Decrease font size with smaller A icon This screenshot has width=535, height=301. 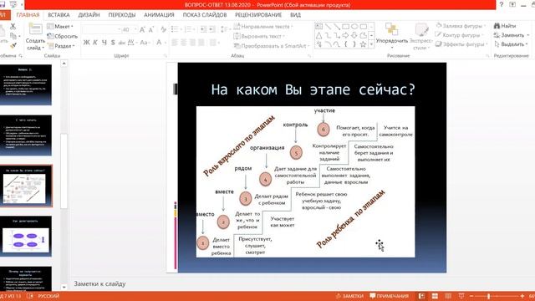[151, 30]
